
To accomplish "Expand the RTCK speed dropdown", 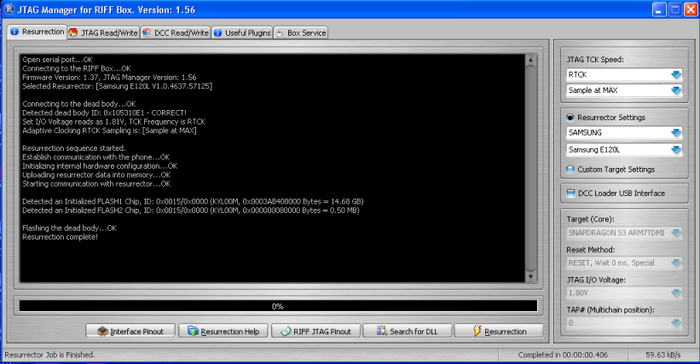I will click(676, 74).
